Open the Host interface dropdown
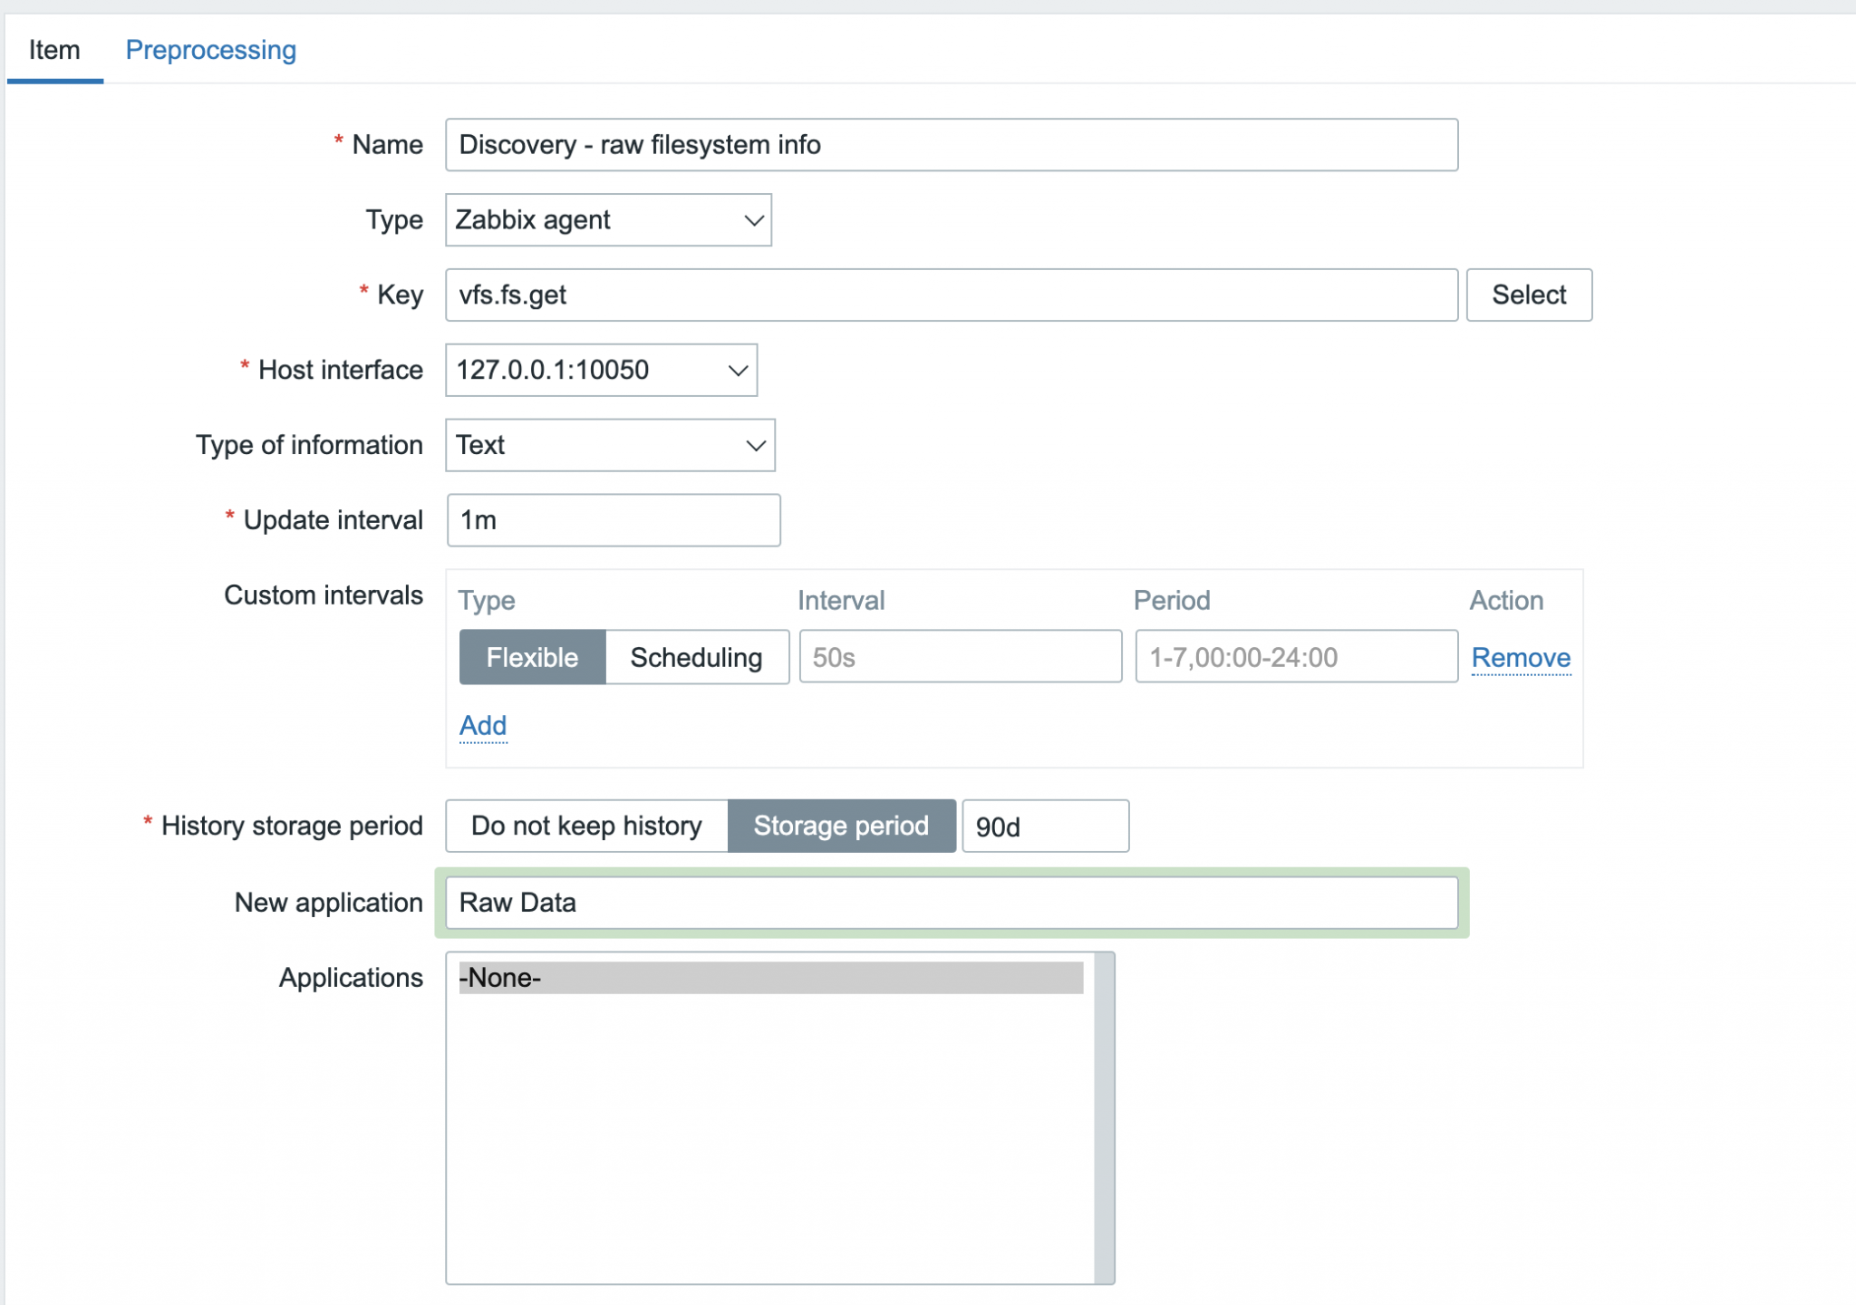 601,370
